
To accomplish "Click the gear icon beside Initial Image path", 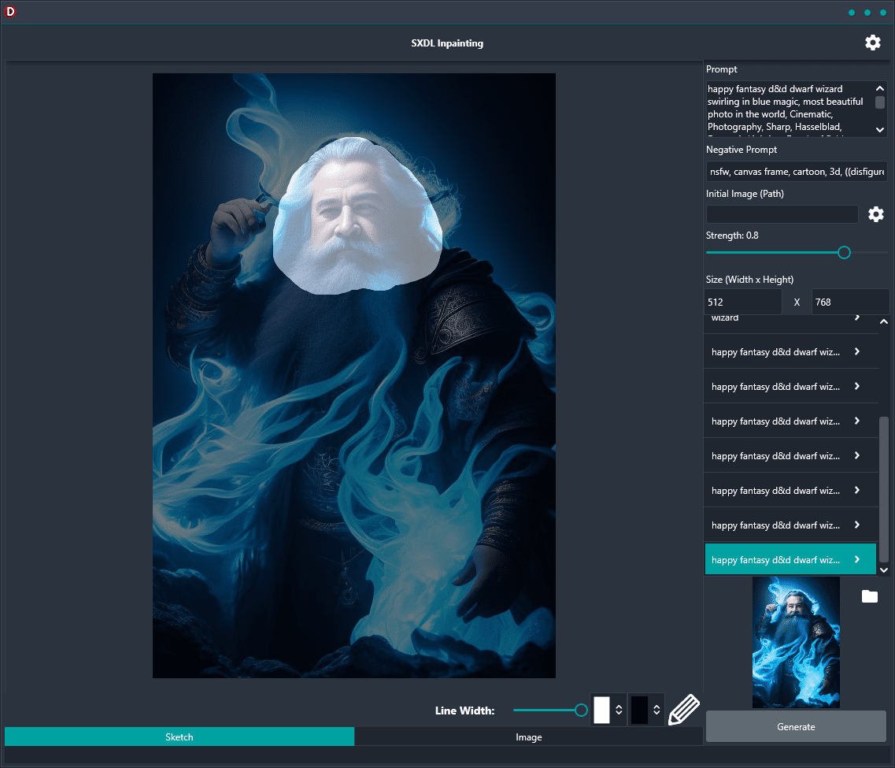I will (x=875, y=214).
